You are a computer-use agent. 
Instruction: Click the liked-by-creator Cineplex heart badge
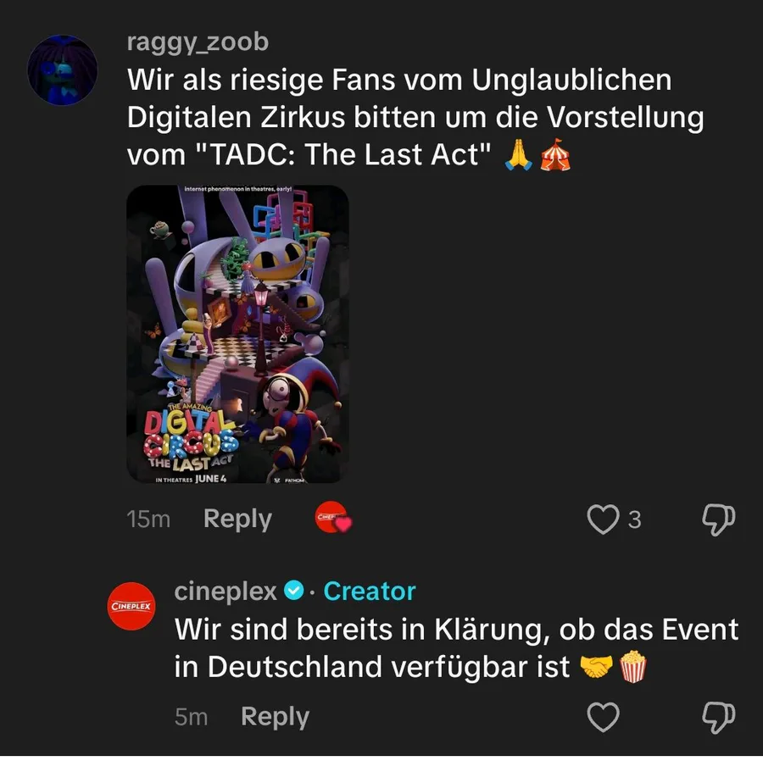pyautogui.click(x=333, y=517)
